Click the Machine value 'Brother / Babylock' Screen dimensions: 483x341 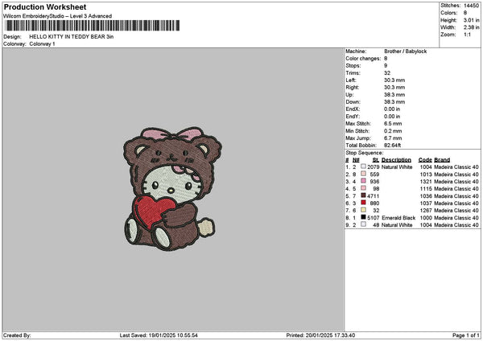(x=406, y=51)
